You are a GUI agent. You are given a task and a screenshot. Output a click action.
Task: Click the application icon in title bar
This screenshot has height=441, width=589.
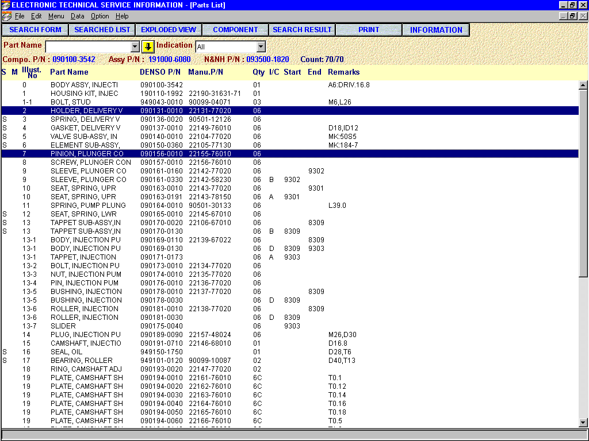[x=5, y=5]
